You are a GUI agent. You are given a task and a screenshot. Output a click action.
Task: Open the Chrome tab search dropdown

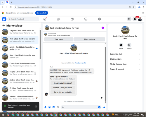2,2
